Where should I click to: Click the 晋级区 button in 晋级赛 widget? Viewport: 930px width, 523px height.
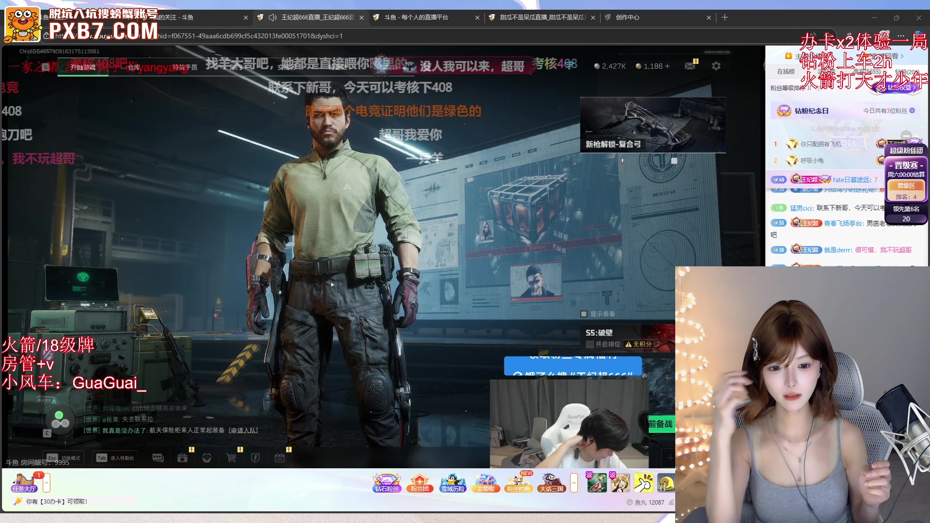[906, 186]
